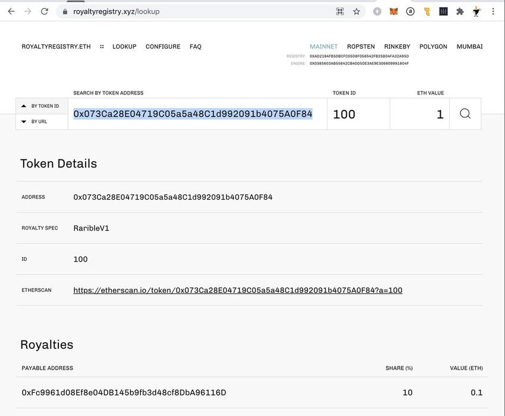Open the Extensions puzzle piece menu
This screenshot has width=505, height=416.
pyautogui.click(x=460, y=11)
